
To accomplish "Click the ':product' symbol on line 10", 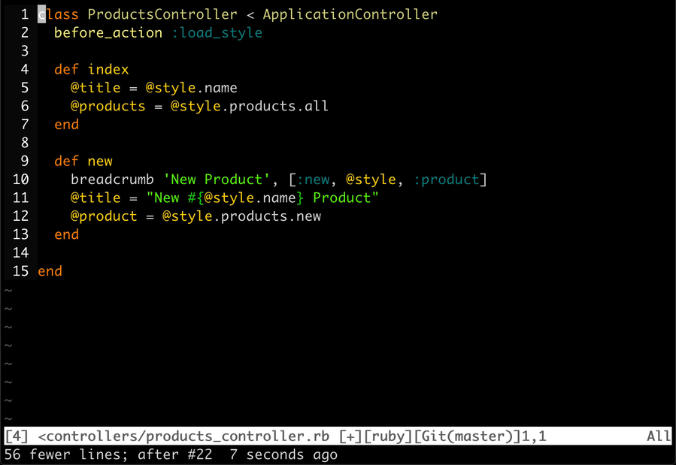I will (x=446, y=179).
